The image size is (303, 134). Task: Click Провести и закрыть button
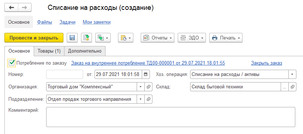coord(34,38)
